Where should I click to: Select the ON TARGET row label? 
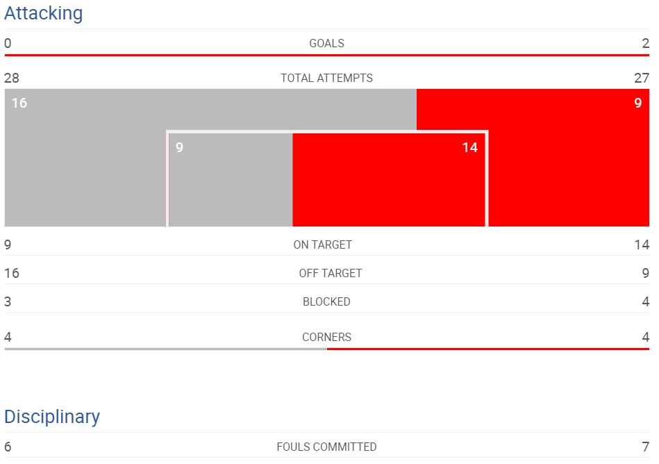[322, 245]
